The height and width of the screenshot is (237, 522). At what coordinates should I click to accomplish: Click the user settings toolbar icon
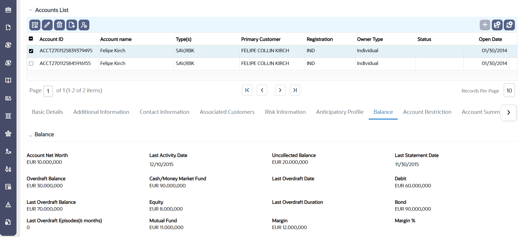coord(84,25)
